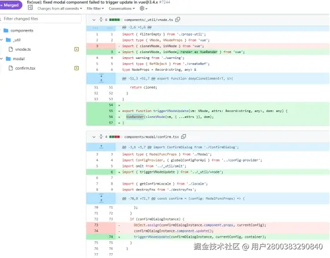Collapse the modal folder in tree
Image resolution: width=330 pixels, height=258 pixels.
point(1,59)
